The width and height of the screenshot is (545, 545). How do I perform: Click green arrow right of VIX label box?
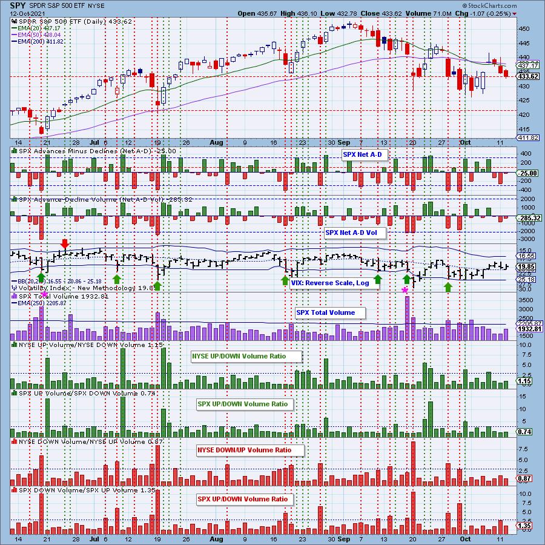(378, 279)
